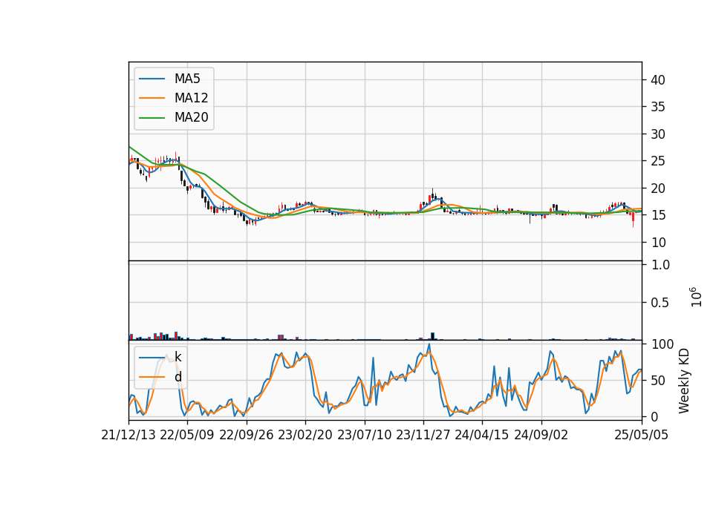Click the price axis value 25
Image resolution: width=713 pixels, height=512 pixels.
[x=658, y=161]
